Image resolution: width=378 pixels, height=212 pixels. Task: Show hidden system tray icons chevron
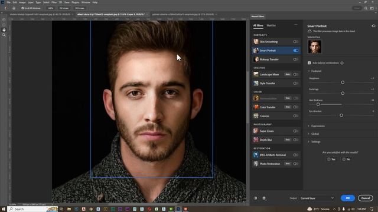[x=334, y=209]
